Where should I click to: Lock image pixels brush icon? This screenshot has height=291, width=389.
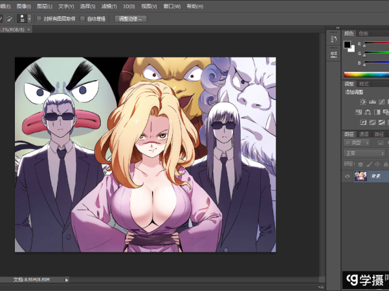pyautogui.click(x=369, y=164)
